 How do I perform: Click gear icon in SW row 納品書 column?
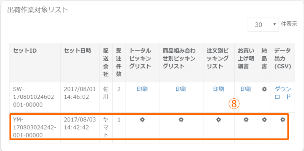point(264,89)
